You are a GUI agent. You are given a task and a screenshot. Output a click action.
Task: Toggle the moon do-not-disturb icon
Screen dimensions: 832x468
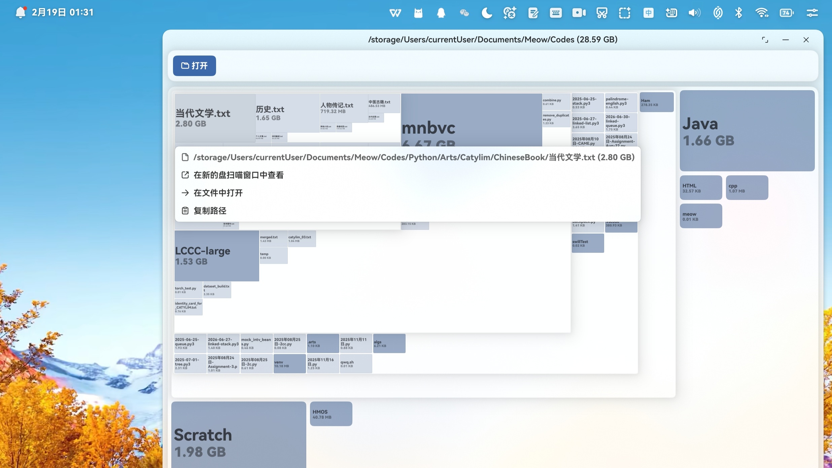point(487,13)
